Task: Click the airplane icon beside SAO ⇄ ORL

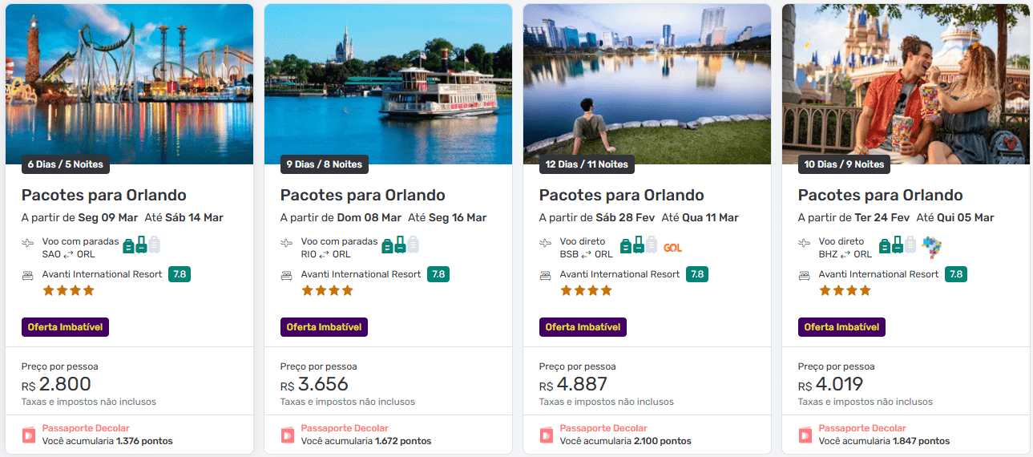Action: (28, 243)
